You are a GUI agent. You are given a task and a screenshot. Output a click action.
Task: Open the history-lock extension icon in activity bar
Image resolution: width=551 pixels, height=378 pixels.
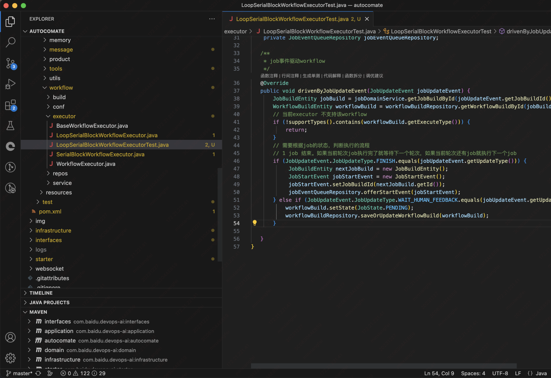coord(10,188)
